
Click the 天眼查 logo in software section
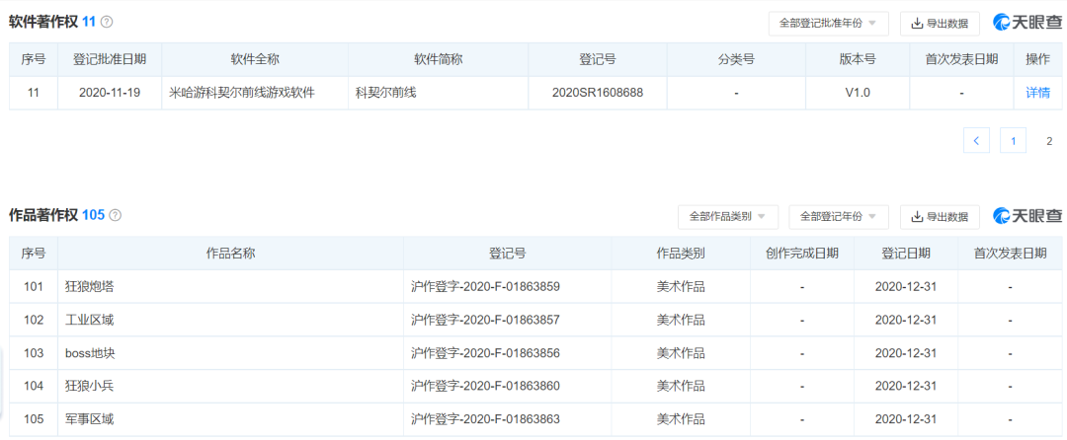point(1026,23)
